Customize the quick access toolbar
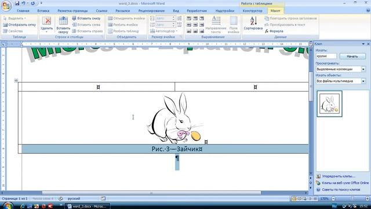The height and width of the screenshot is (209, 371). pyautogui.click(x=41, y=3)
